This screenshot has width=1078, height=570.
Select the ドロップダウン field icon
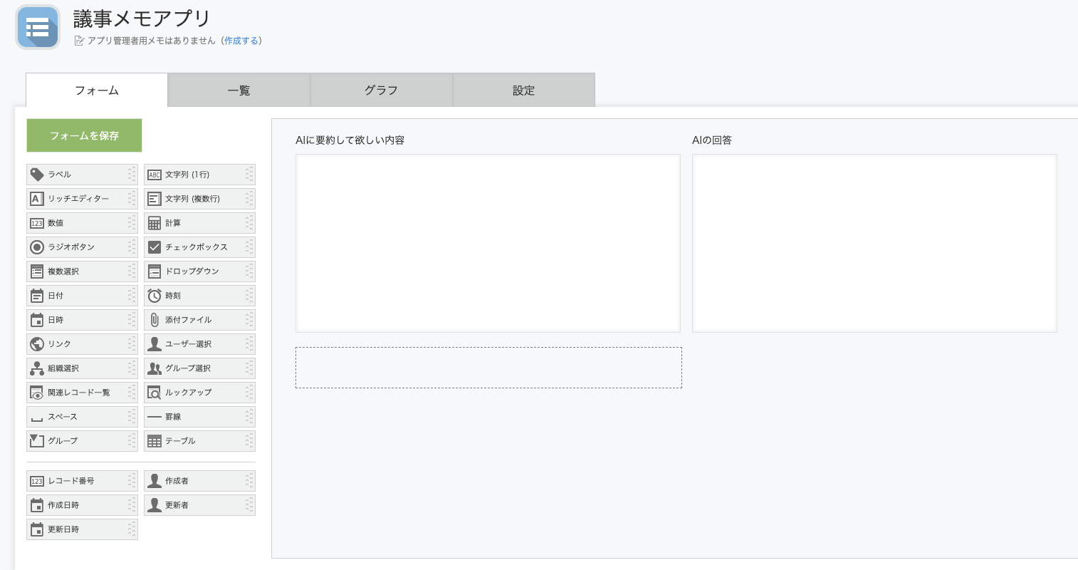click(155, 271)
